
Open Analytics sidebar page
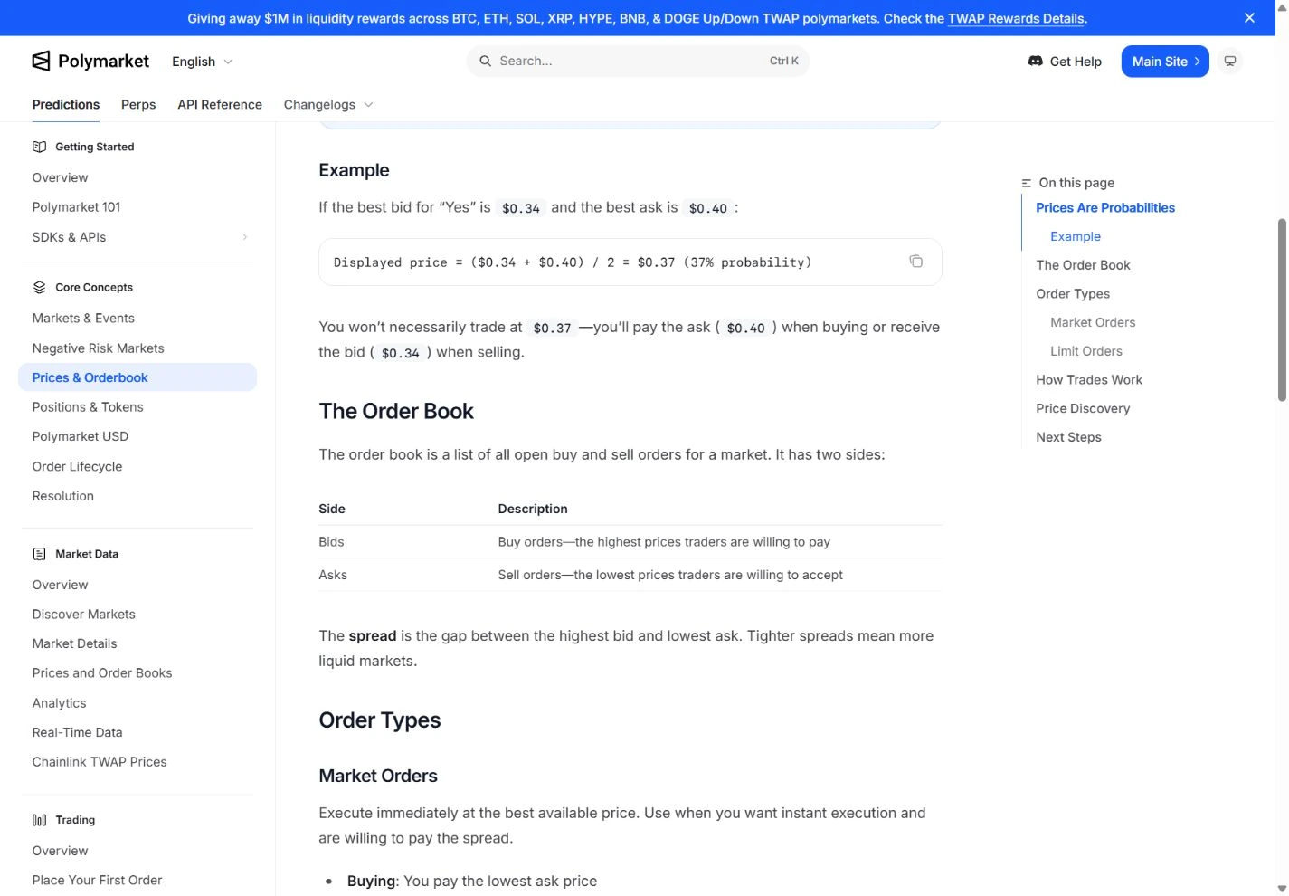click(59, 703)
